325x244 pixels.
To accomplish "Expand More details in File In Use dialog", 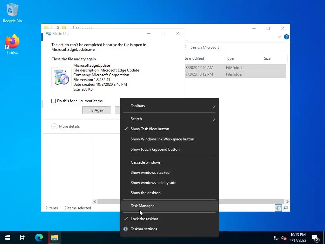I will (65, 126).
